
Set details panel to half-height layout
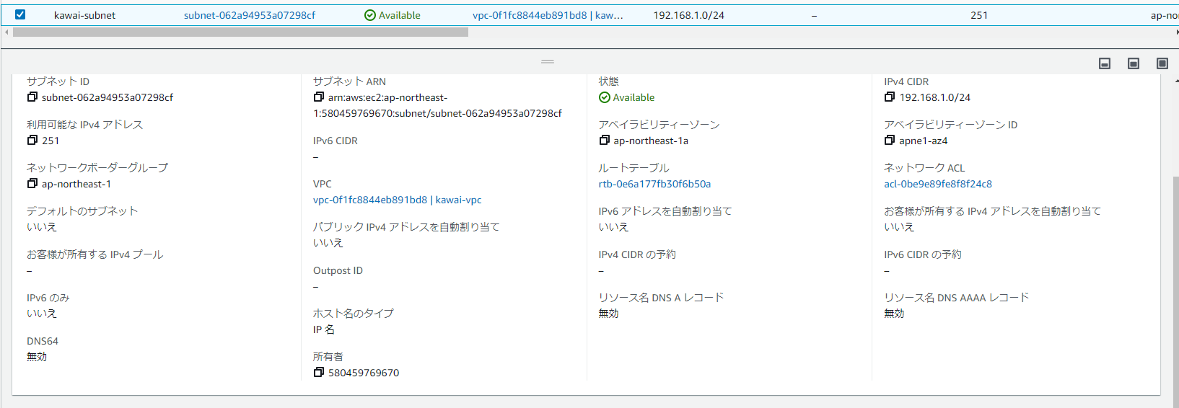point(1134,63)
